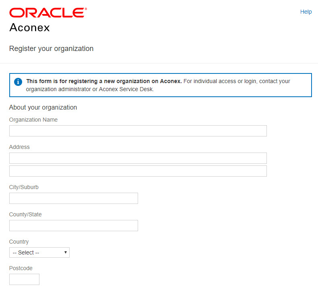Click the second Address line input
This screenshot has width=318, height=291.
tap(138, 171)
